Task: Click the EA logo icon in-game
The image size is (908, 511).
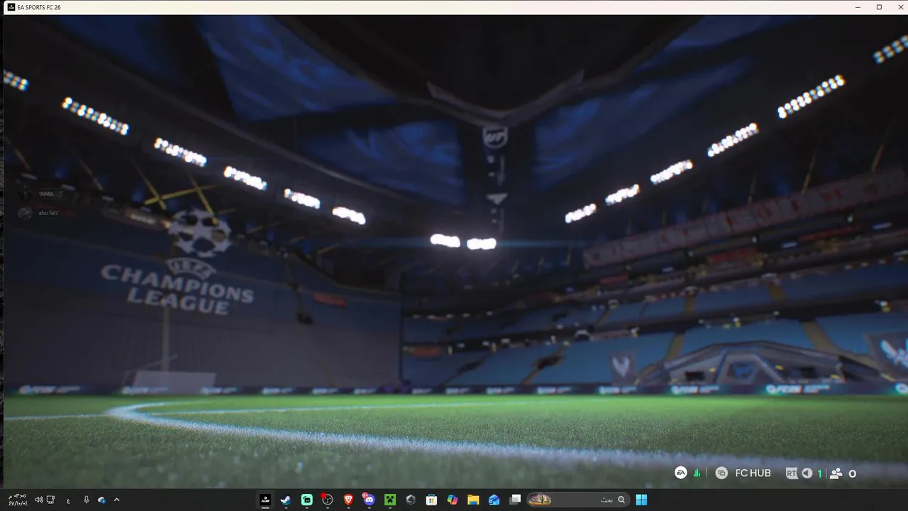Action: [681, 473]
